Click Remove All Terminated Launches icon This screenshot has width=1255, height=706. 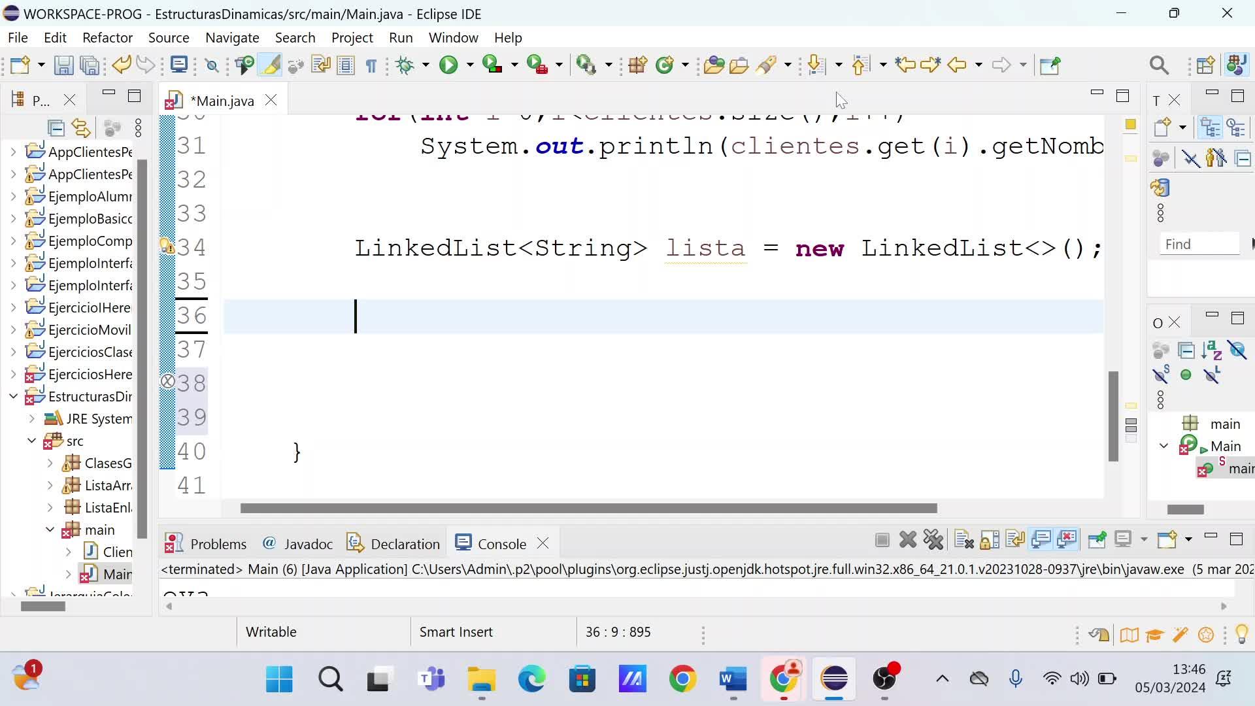point(933,540)
